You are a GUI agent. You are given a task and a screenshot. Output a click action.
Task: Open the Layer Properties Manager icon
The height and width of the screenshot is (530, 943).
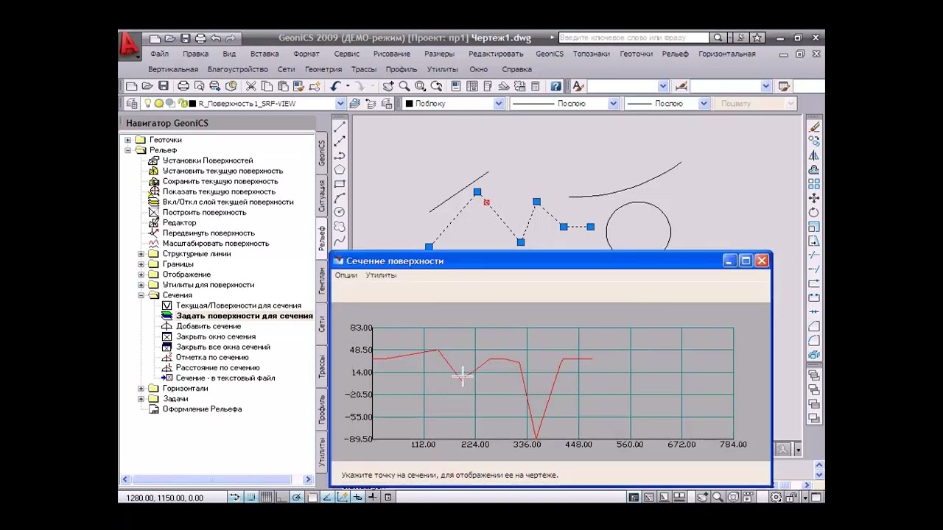pos(131,104)
